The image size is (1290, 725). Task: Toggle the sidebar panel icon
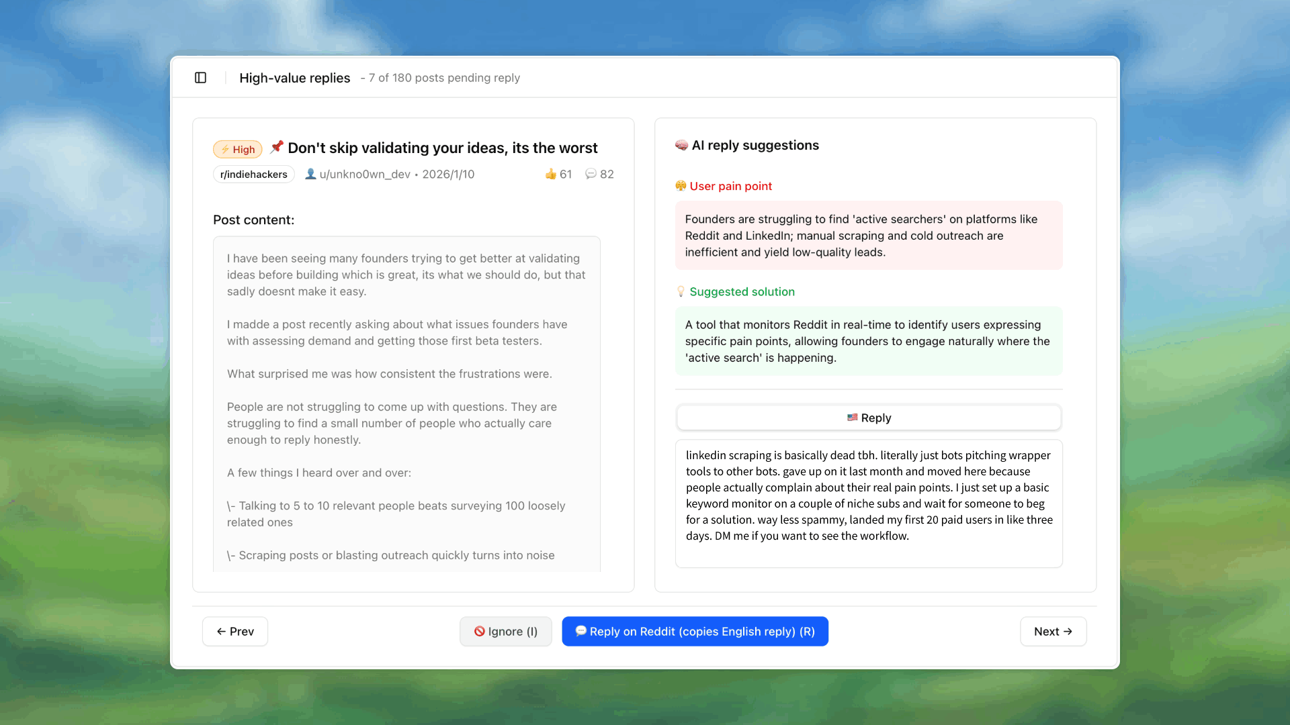[200, 78]
